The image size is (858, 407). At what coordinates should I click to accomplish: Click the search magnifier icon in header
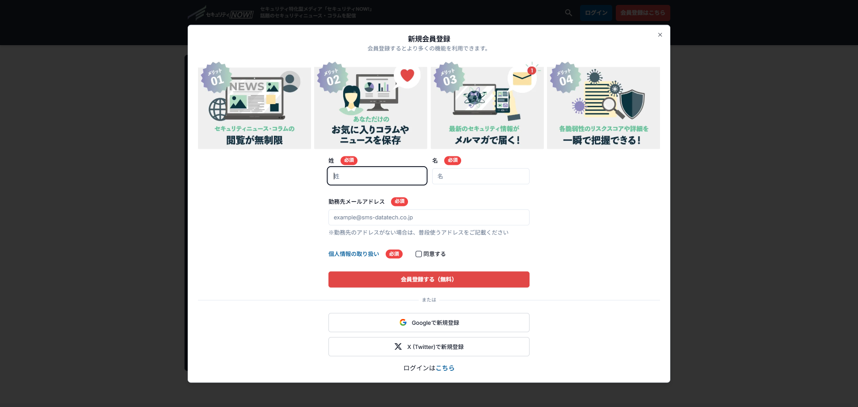[x=568, y=13]
